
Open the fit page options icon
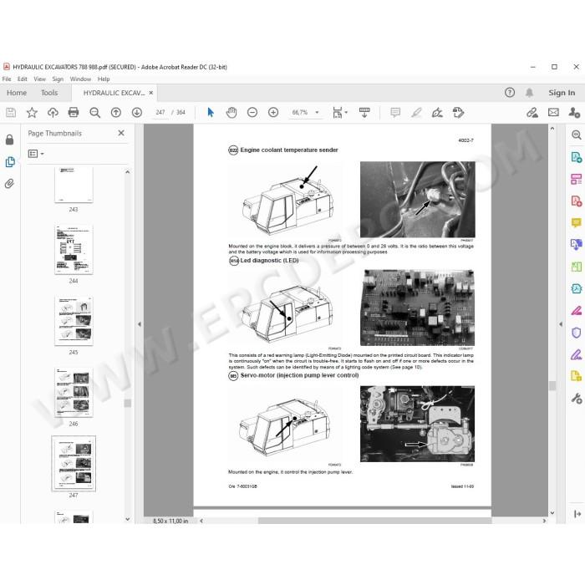coord(339,112)
